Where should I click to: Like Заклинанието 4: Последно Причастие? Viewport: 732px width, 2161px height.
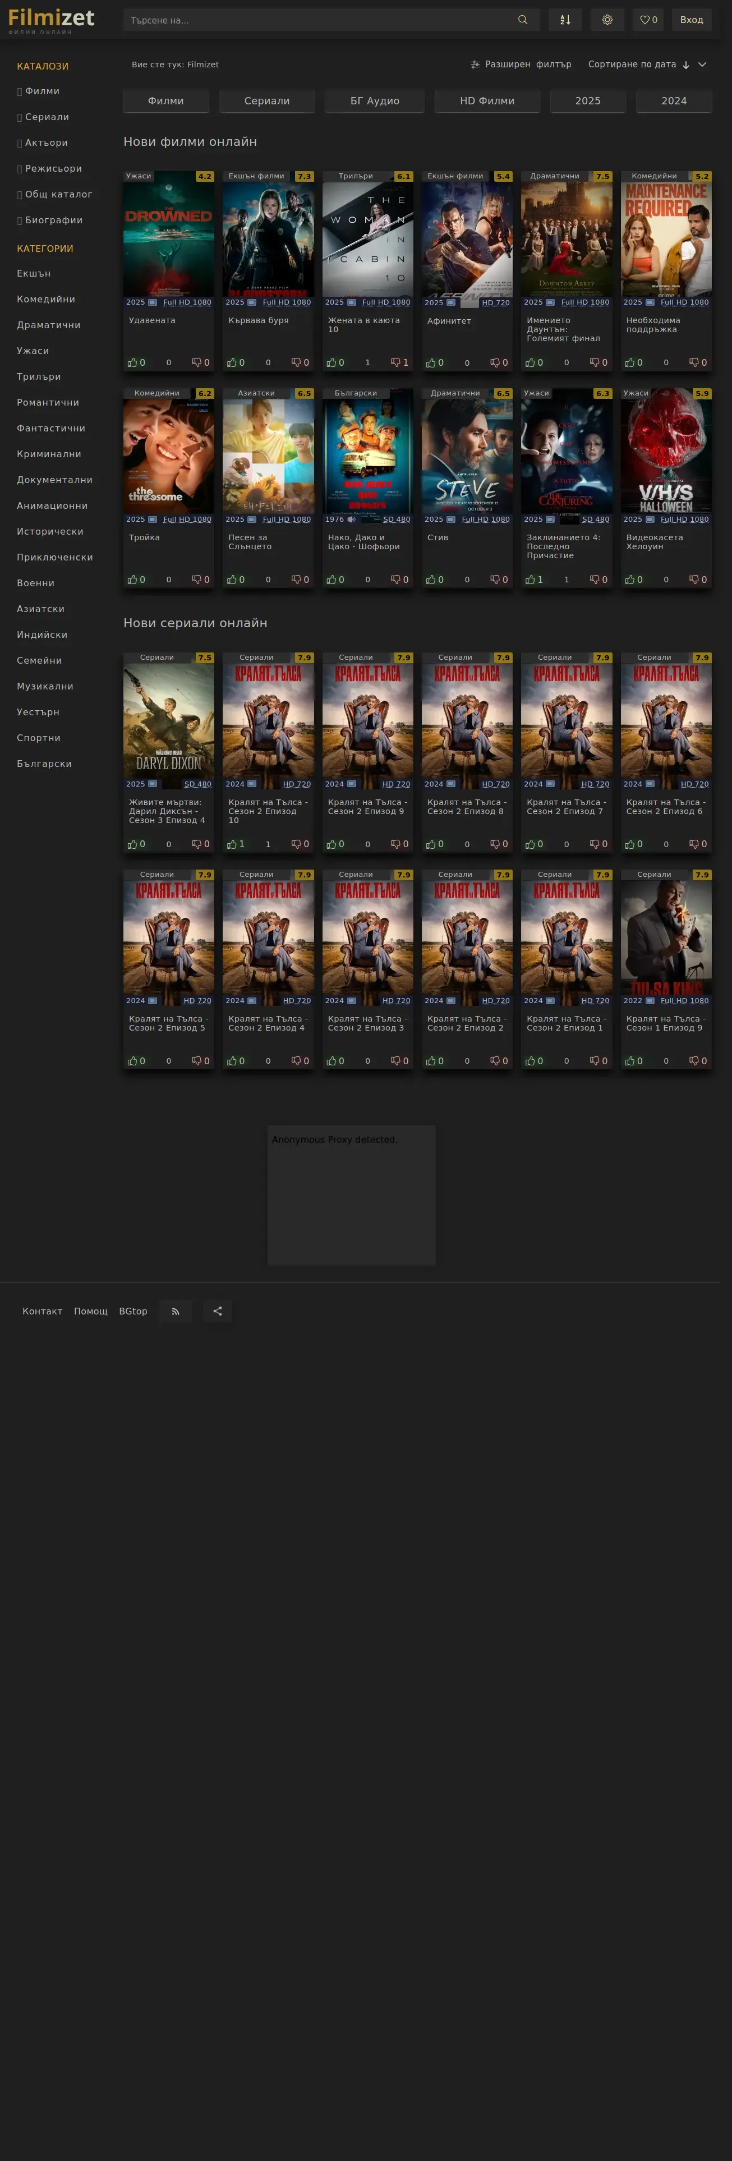pos(534,580)
